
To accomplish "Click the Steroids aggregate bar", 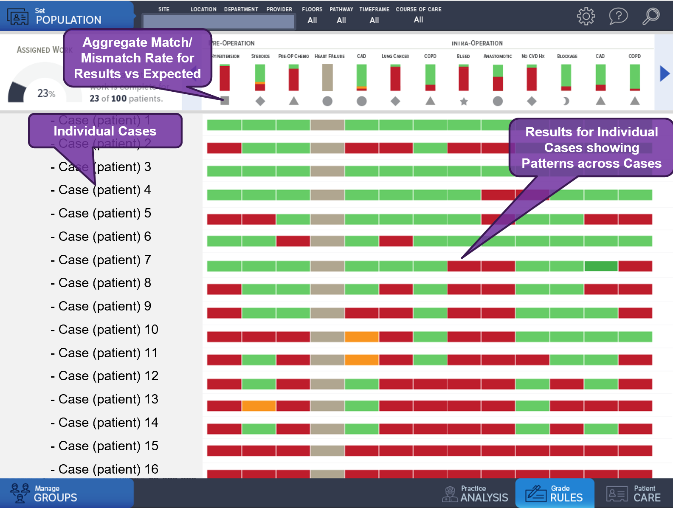I will coord(260,78).
